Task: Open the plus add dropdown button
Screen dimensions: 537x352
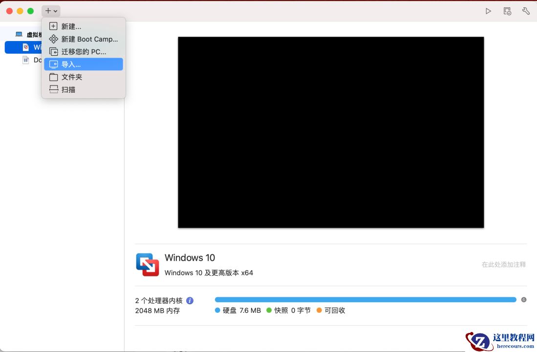Action: 51,11
